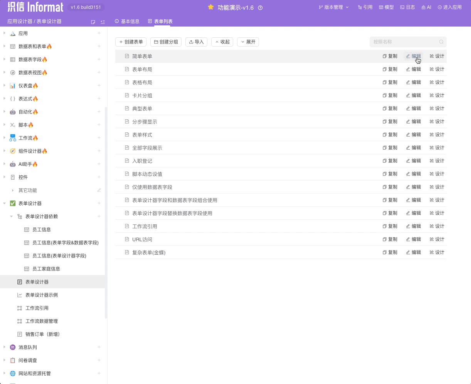Image resolution: width=471 pixels, height=384 pixels.
Task: Click the pencil edit icon beside 其它功能
Action: point(99,190)
